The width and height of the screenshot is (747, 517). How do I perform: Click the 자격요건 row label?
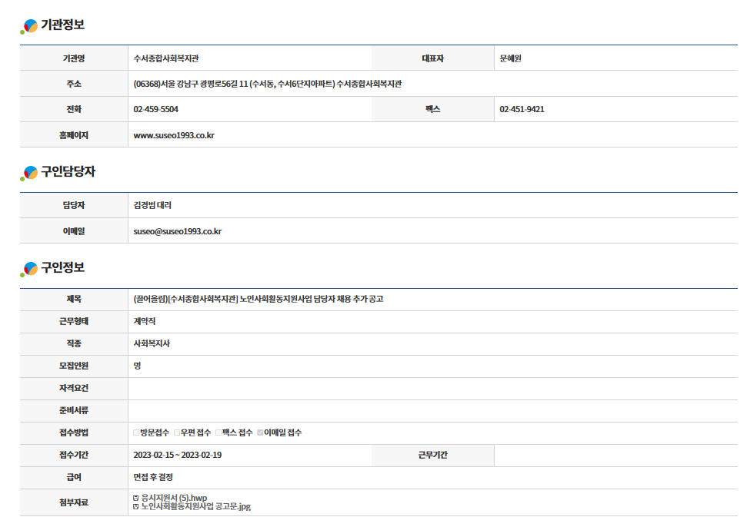point(74,388)
